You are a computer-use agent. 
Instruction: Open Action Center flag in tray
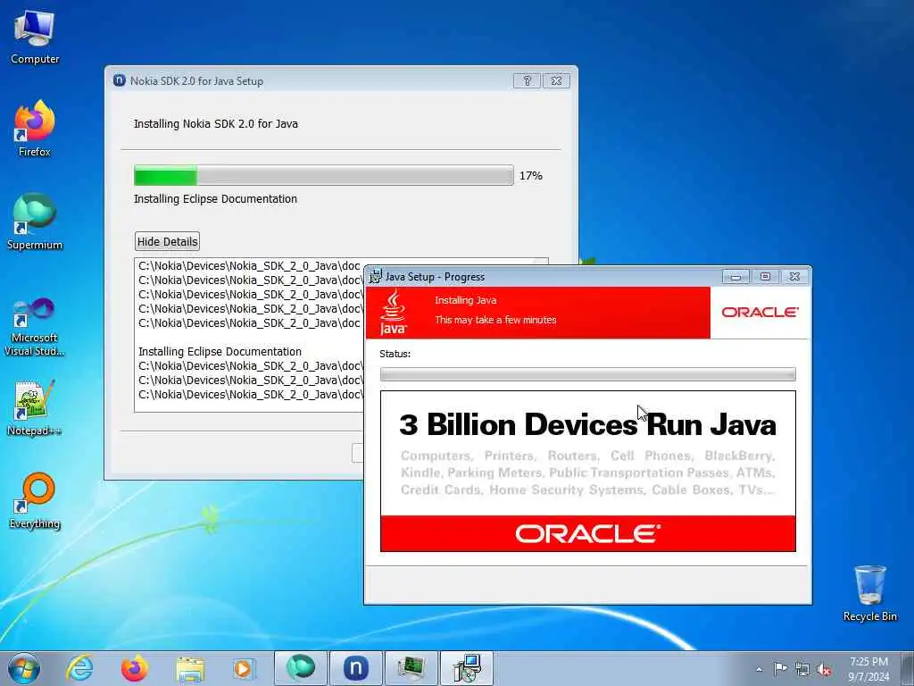780,668
